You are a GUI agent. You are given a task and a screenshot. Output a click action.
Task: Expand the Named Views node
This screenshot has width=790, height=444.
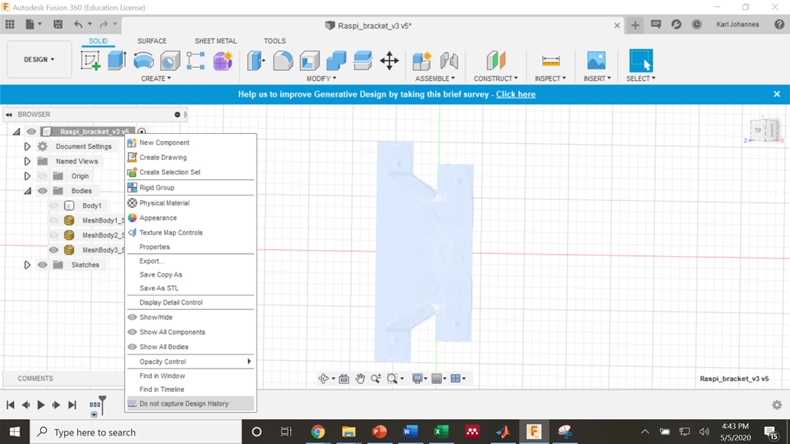coord(27,161)
